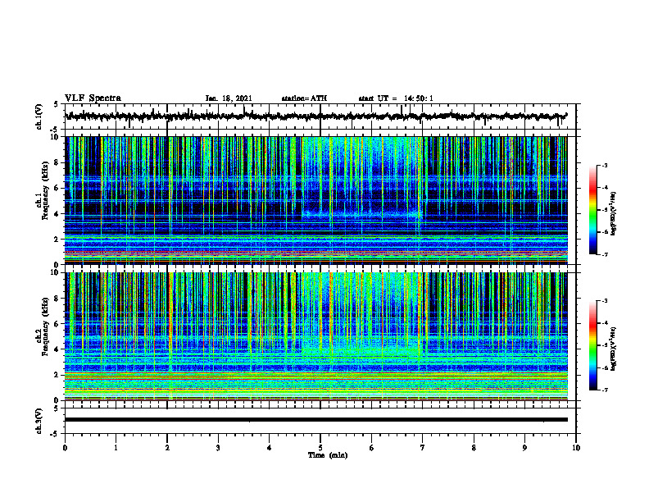Click time axis tick label "6"
Viewport: 649px width, 502px height.
(372, 448)
